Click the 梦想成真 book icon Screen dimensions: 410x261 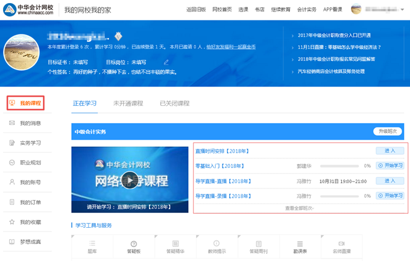pyautogui.click(x=12, y=242)
